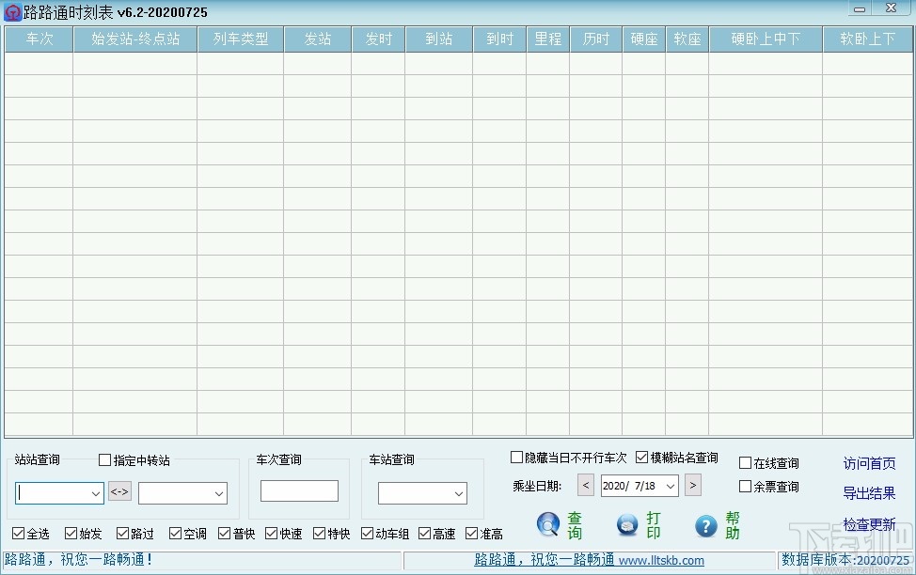This screenshot has width=916, height=575.
Task: Click the > arrow to advance the date
Action: pyautogui.click(x=692, y=485)
